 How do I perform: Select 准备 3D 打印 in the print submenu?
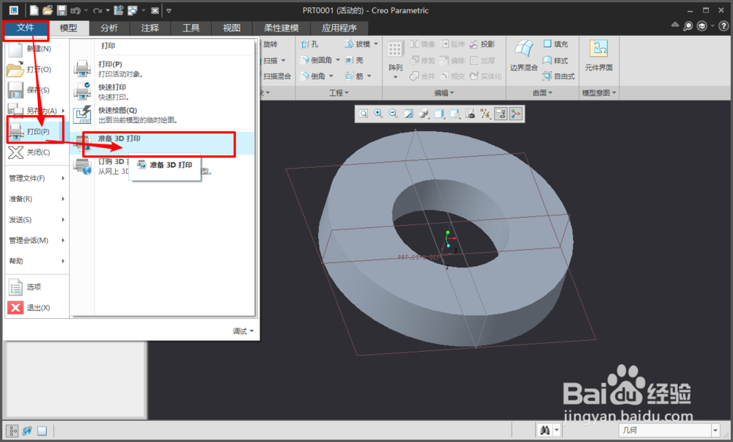163,143
